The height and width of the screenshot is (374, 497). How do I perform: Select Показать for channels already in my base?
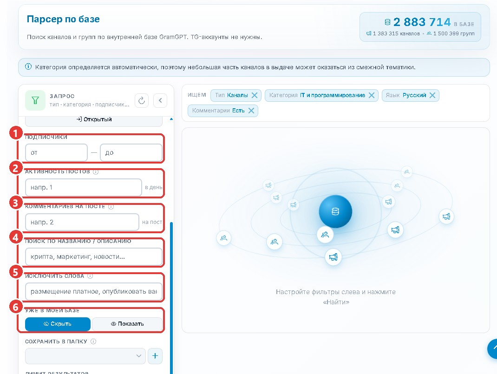tap(127, 324)
